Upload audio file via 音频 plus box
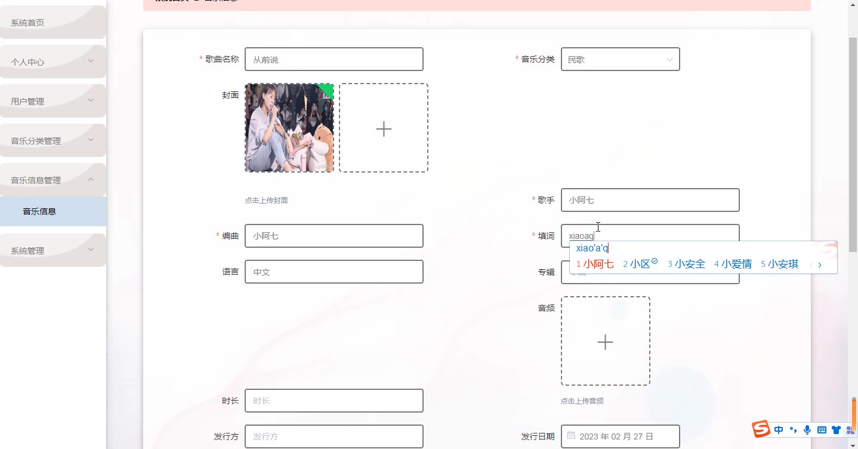Screen dimensions: 858x449 click(606, 341)
